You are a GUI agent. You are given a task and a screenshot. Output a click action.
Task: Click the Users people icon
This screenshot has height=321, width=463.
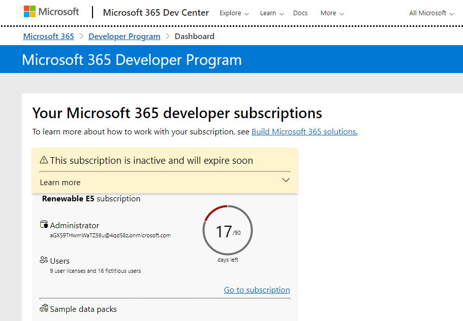pyautogui.click(x=44, y=260)
